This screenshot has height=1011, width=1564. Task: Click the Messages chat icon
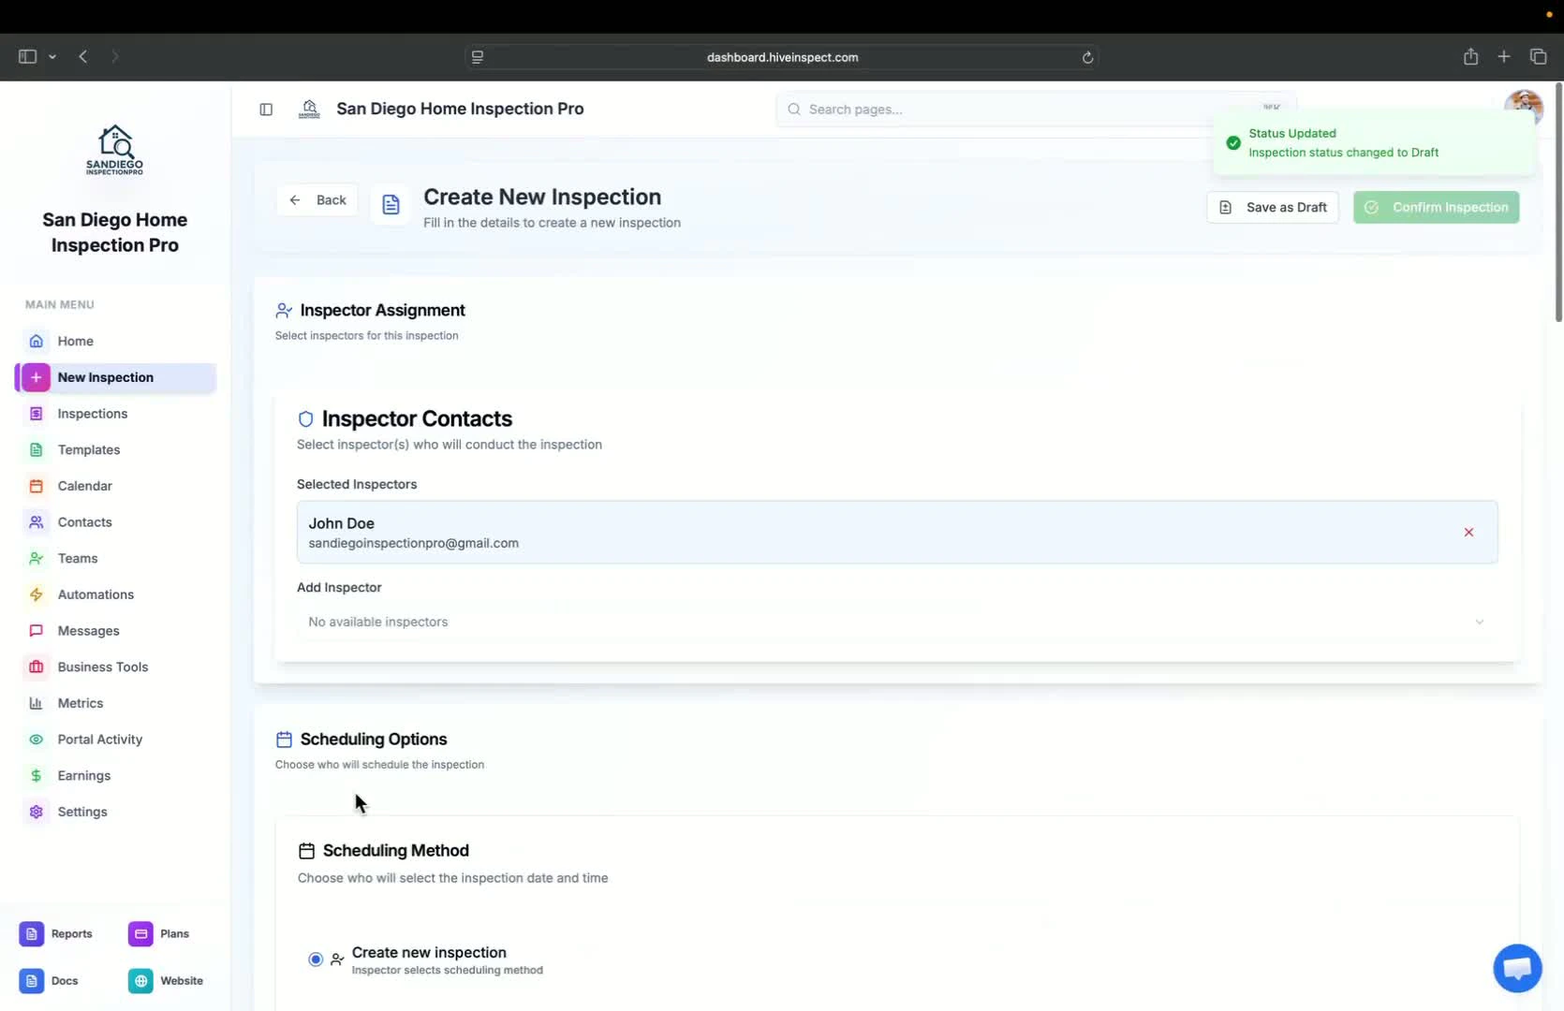pyautogui.click(x=37, y=631)
